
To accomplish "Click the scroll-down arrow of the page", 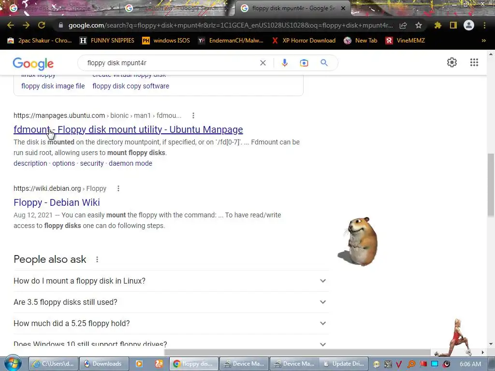I will (x=491, y=344).
